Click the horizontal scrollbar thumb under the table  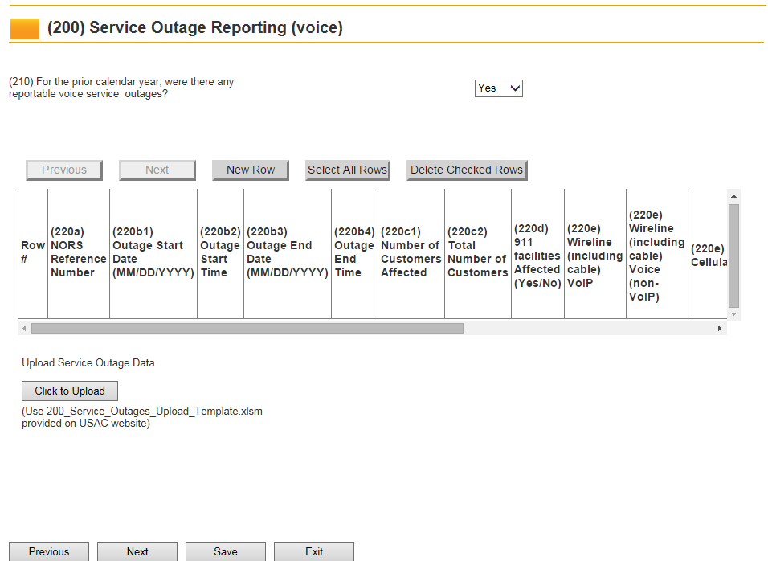[247, 328]
